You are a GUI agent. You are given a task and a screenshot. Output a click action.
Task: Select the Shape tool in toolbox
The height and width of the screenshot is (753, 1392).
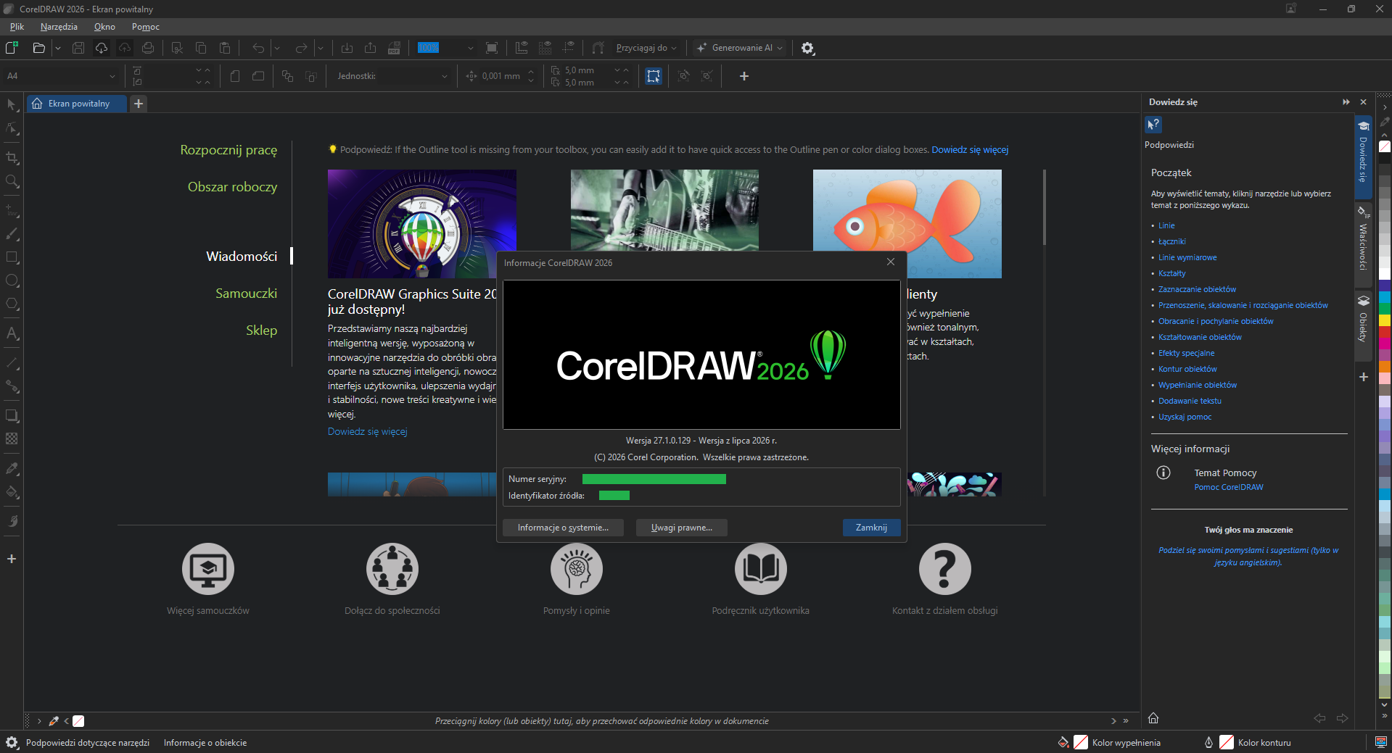tap(12, 129)
